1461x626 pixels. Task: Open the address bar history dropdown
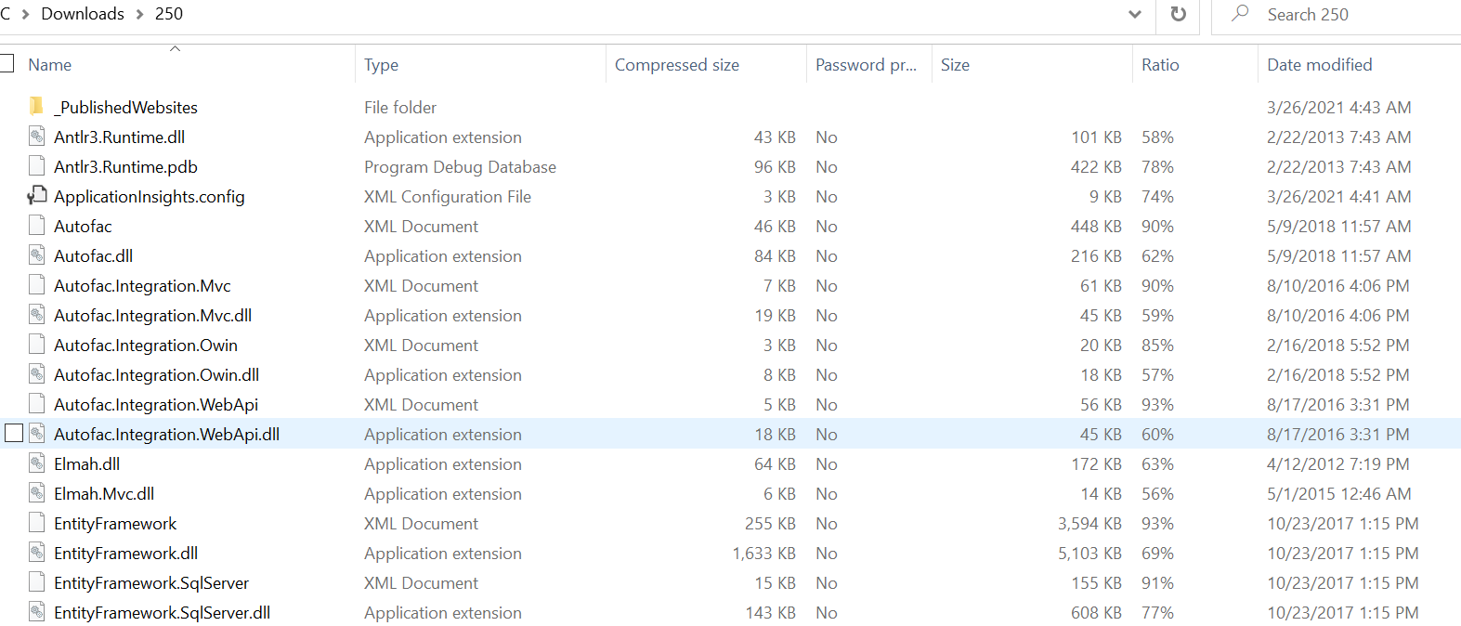(x=1135, y=14)
